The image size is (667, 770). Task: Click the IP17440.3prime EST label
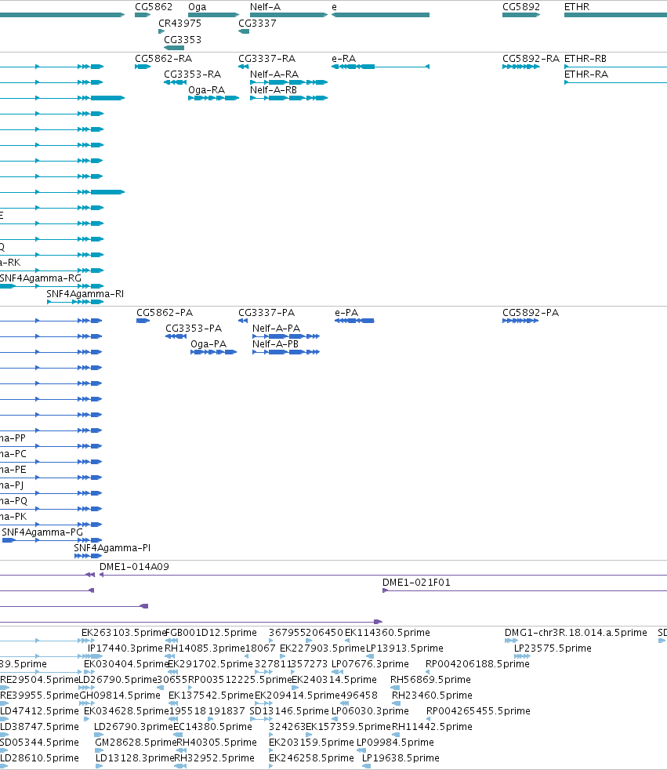(125, 648)
